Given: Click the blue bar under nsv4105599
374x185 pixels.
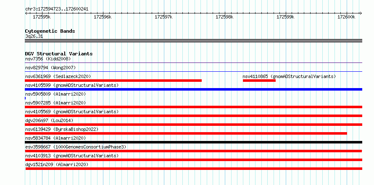Looking at the screenshot, I should pyautogui.click(x=193, y=89).
